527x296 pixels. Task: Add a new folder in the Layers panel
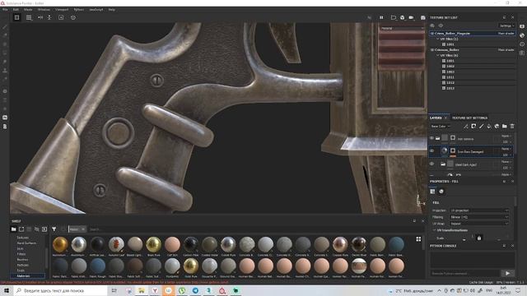click(x=505, y=126)
